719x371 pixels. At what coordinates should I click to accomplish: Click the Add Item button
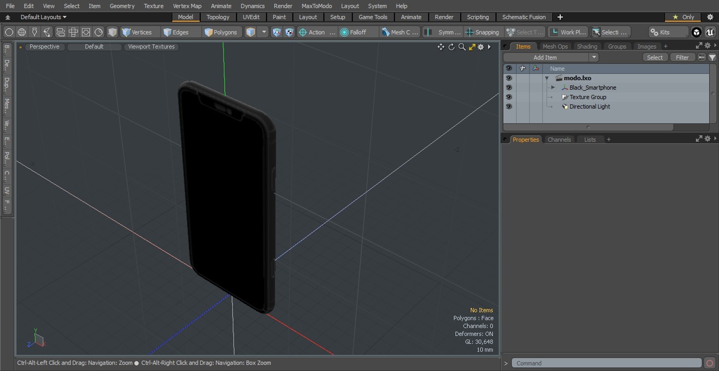coord(545,57)
